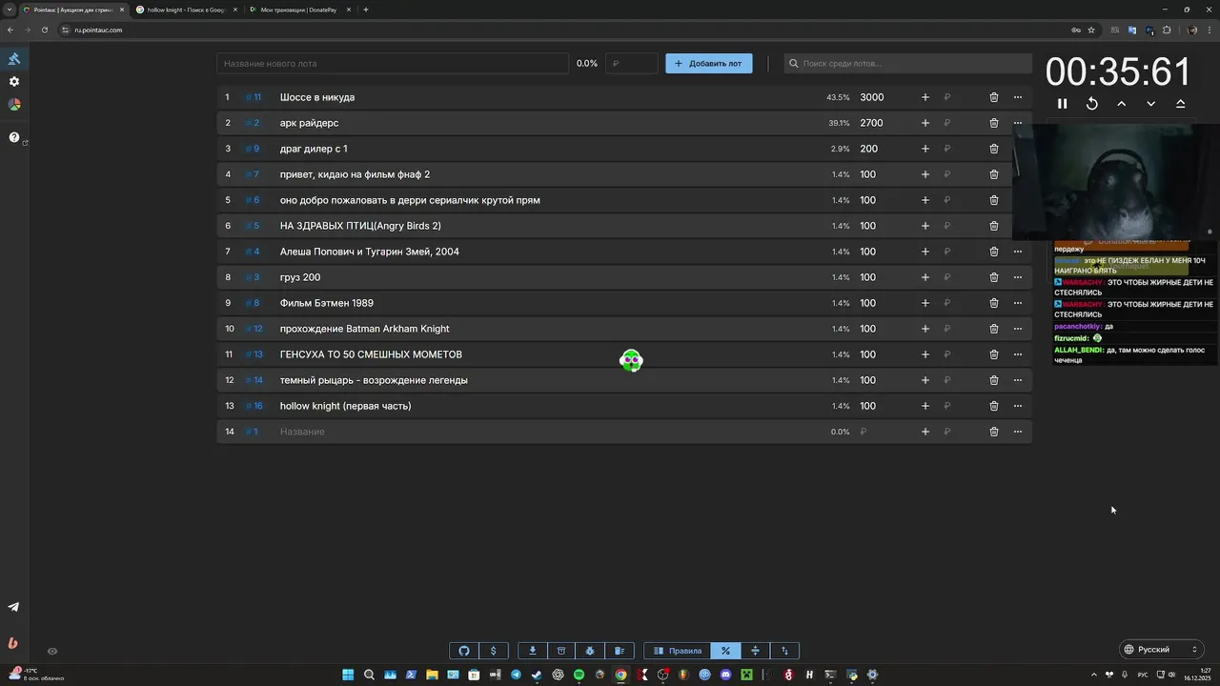This screenshot has height=686, width=1220.
Task: Add amount to Angry Birds 2 lot
Action: pyautogui.click(x=925, y=226)
